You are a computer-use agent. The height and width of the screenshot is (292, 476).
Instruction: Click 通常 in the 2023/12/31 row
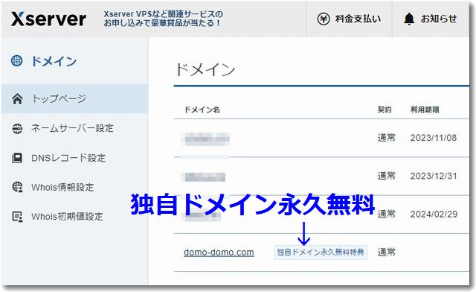[387, 176]
